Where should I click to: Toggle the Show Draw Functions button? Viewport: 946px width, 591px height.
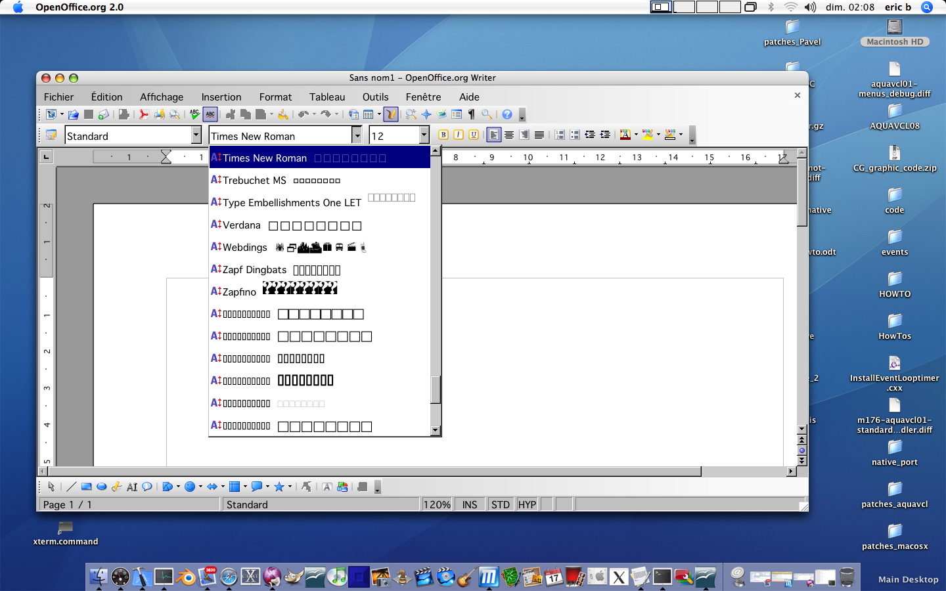[391, 114]
